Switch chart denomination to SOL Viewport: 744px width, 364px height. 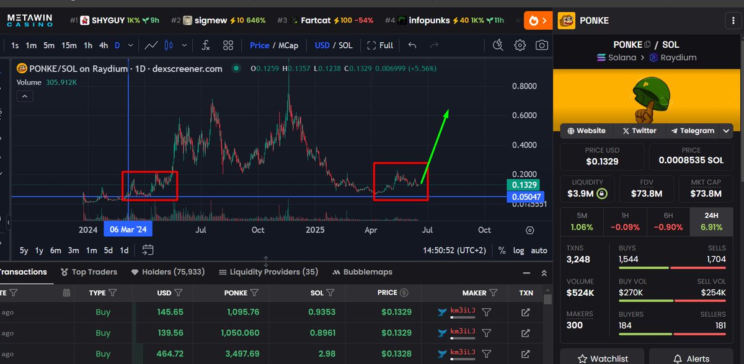pos(345,45)
